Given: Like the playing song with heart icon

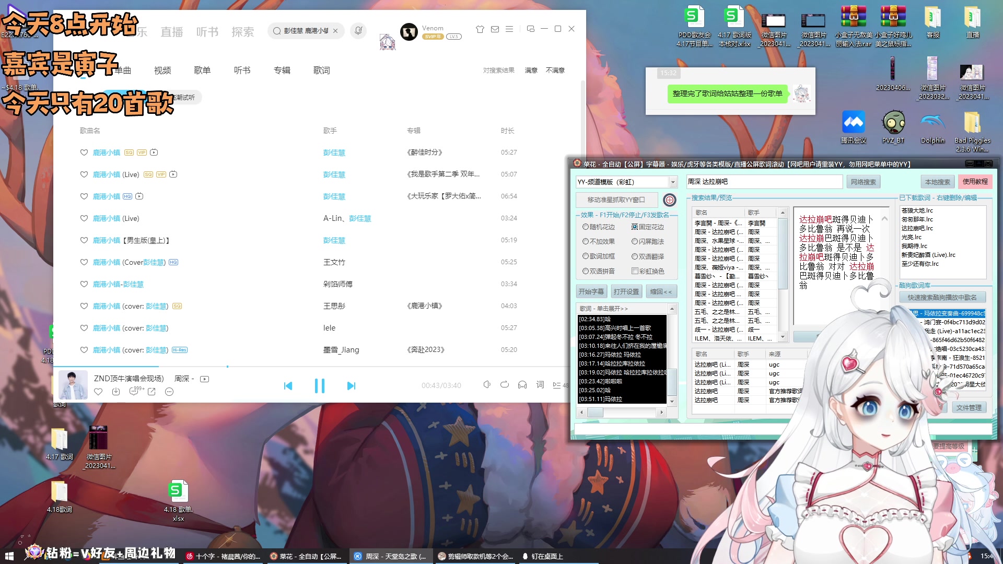Looking at the screenshot, I should click(x=98, y=391).
